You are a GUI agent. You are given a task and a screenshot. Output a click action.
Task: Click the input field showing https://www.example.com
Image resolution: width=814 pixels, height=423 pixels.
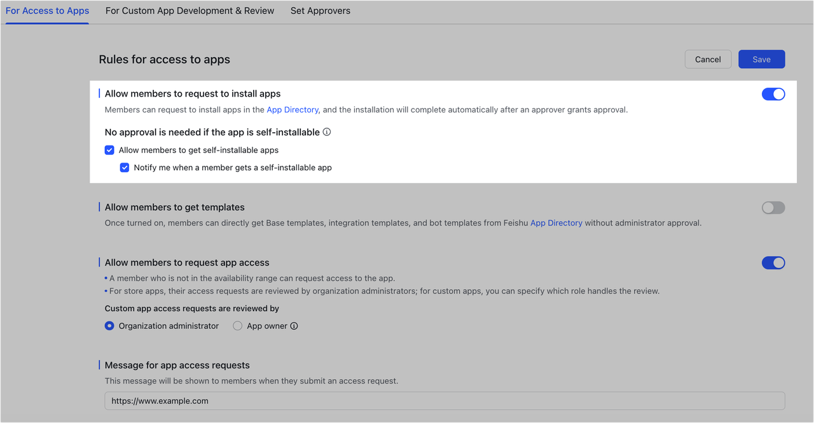(x=444, y=401)
